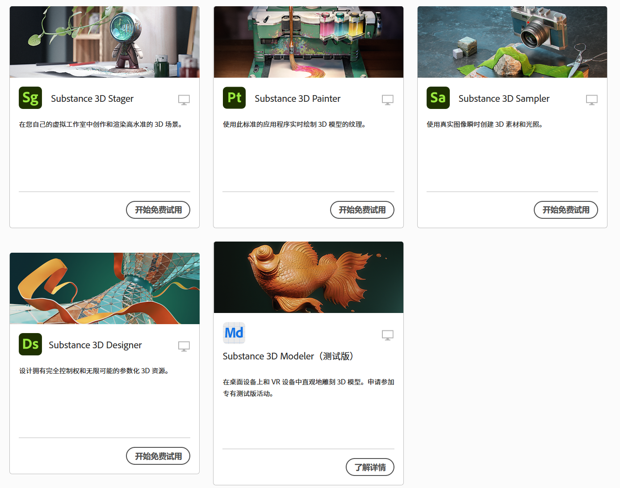Start free trial for Substance 3D Designer
Screen dimensions: 620x488
(x=158, y=456)
